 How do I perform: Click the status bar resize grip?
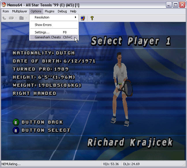pyautogui.click(x=184, y=165)
